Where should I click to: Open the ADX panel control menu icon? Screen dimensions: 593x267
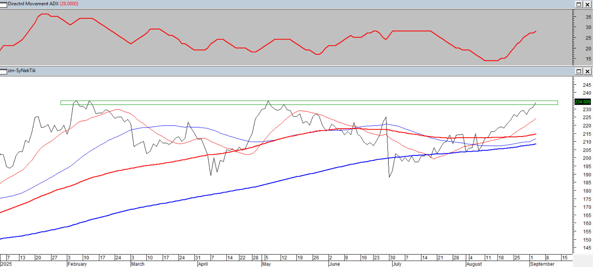coord(3,4)
